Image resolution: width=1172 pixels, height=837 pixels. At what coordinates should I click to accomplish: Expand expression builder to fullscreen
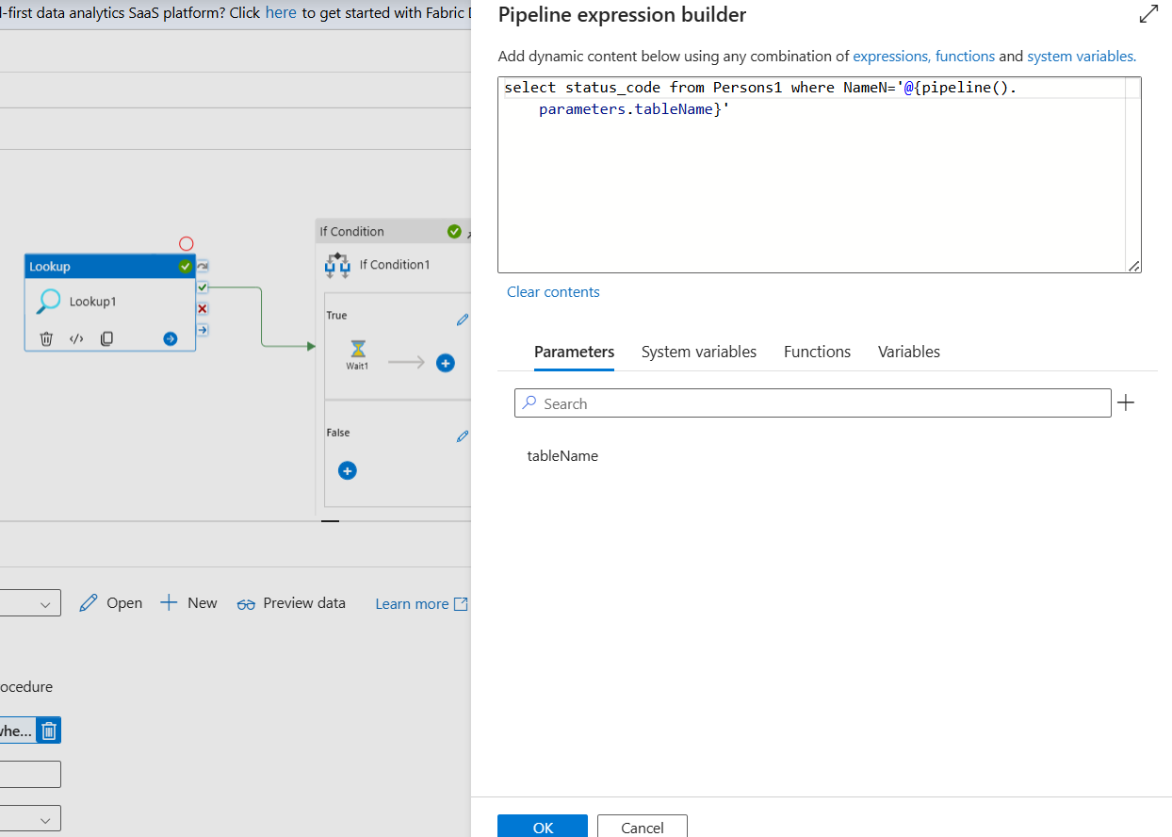[x=1148, y=14]
